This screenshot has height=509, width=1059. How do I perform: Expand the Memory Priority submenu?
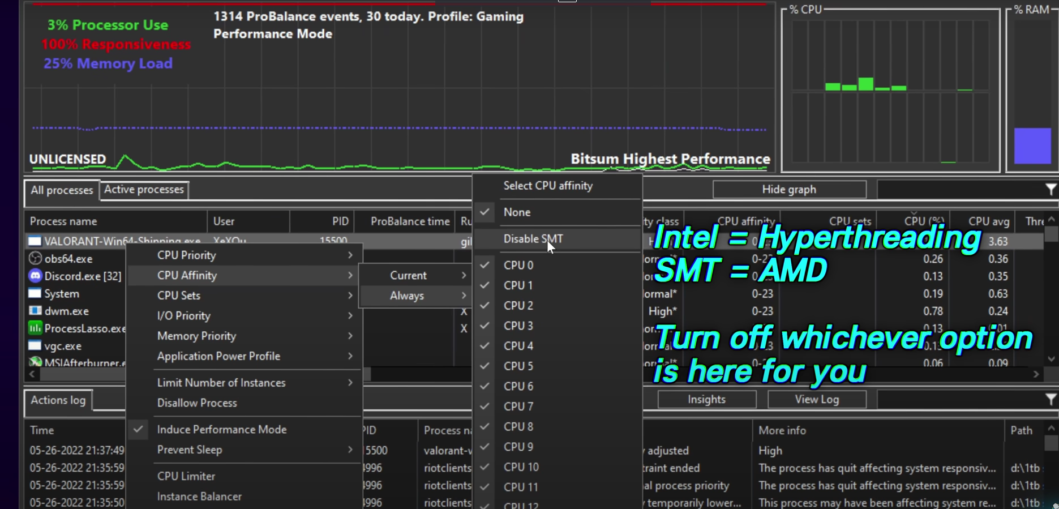[244, 336]
